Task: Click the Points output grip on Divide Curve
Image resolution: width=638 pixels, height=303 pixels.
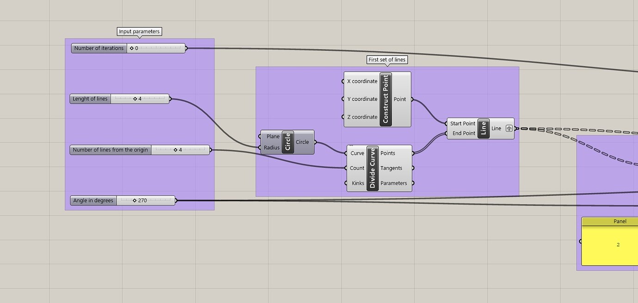Action: pyautogui.click(x=414, y=153)
